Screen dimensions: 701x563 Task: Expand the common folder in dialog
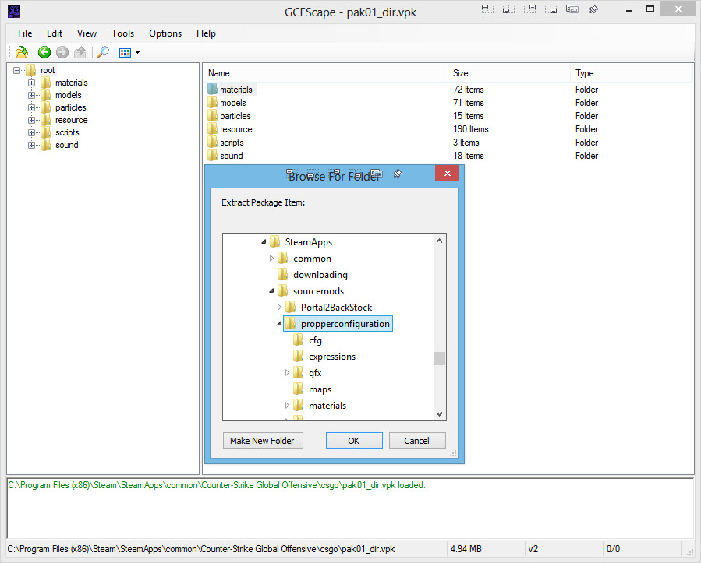[271, 258]
